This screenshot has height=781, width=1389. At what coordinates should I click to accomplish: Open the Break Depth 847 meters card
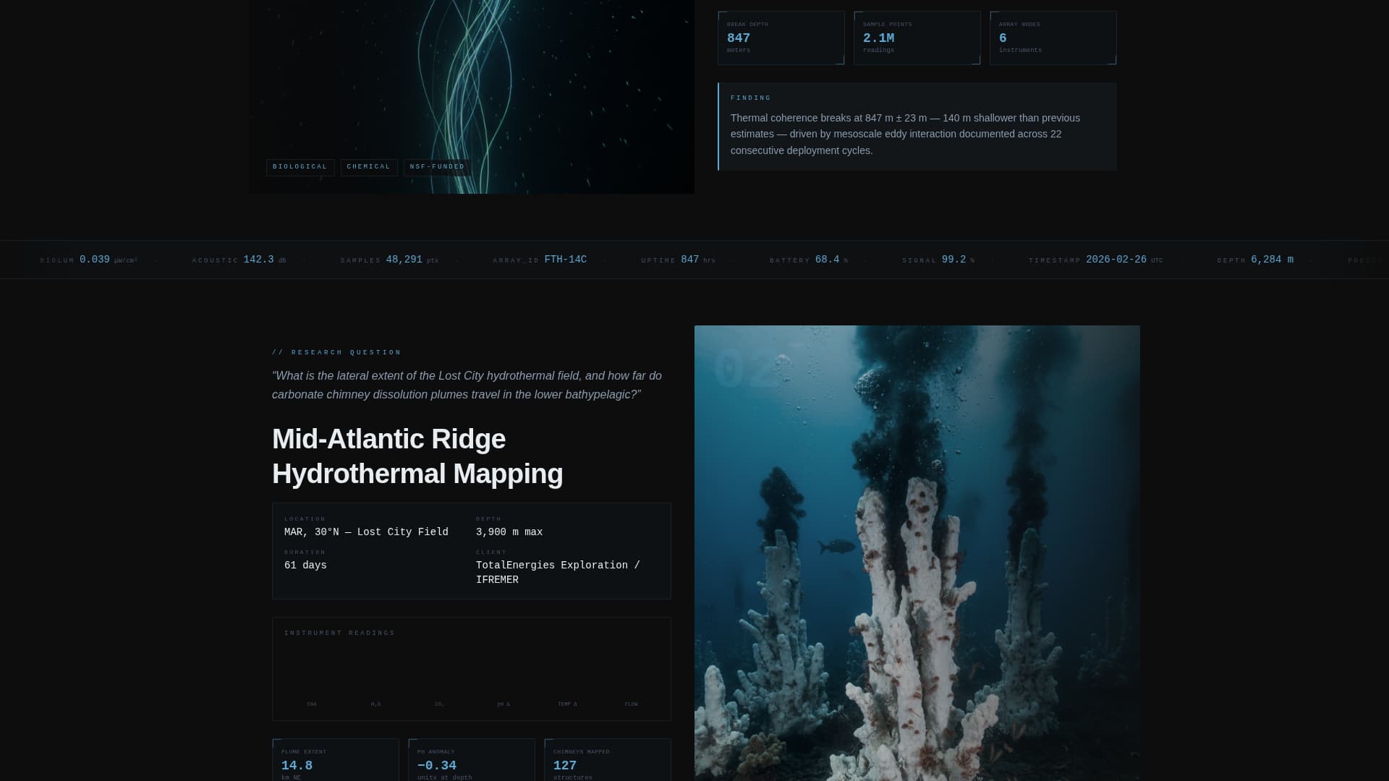pyautogui.click(x=781, y=38)
